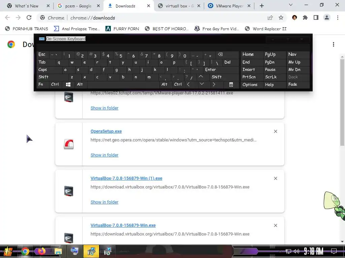Click VMware player installer file icon
Image resolution: width=345 pixels, height=258 pixels.
pos(69,97)
